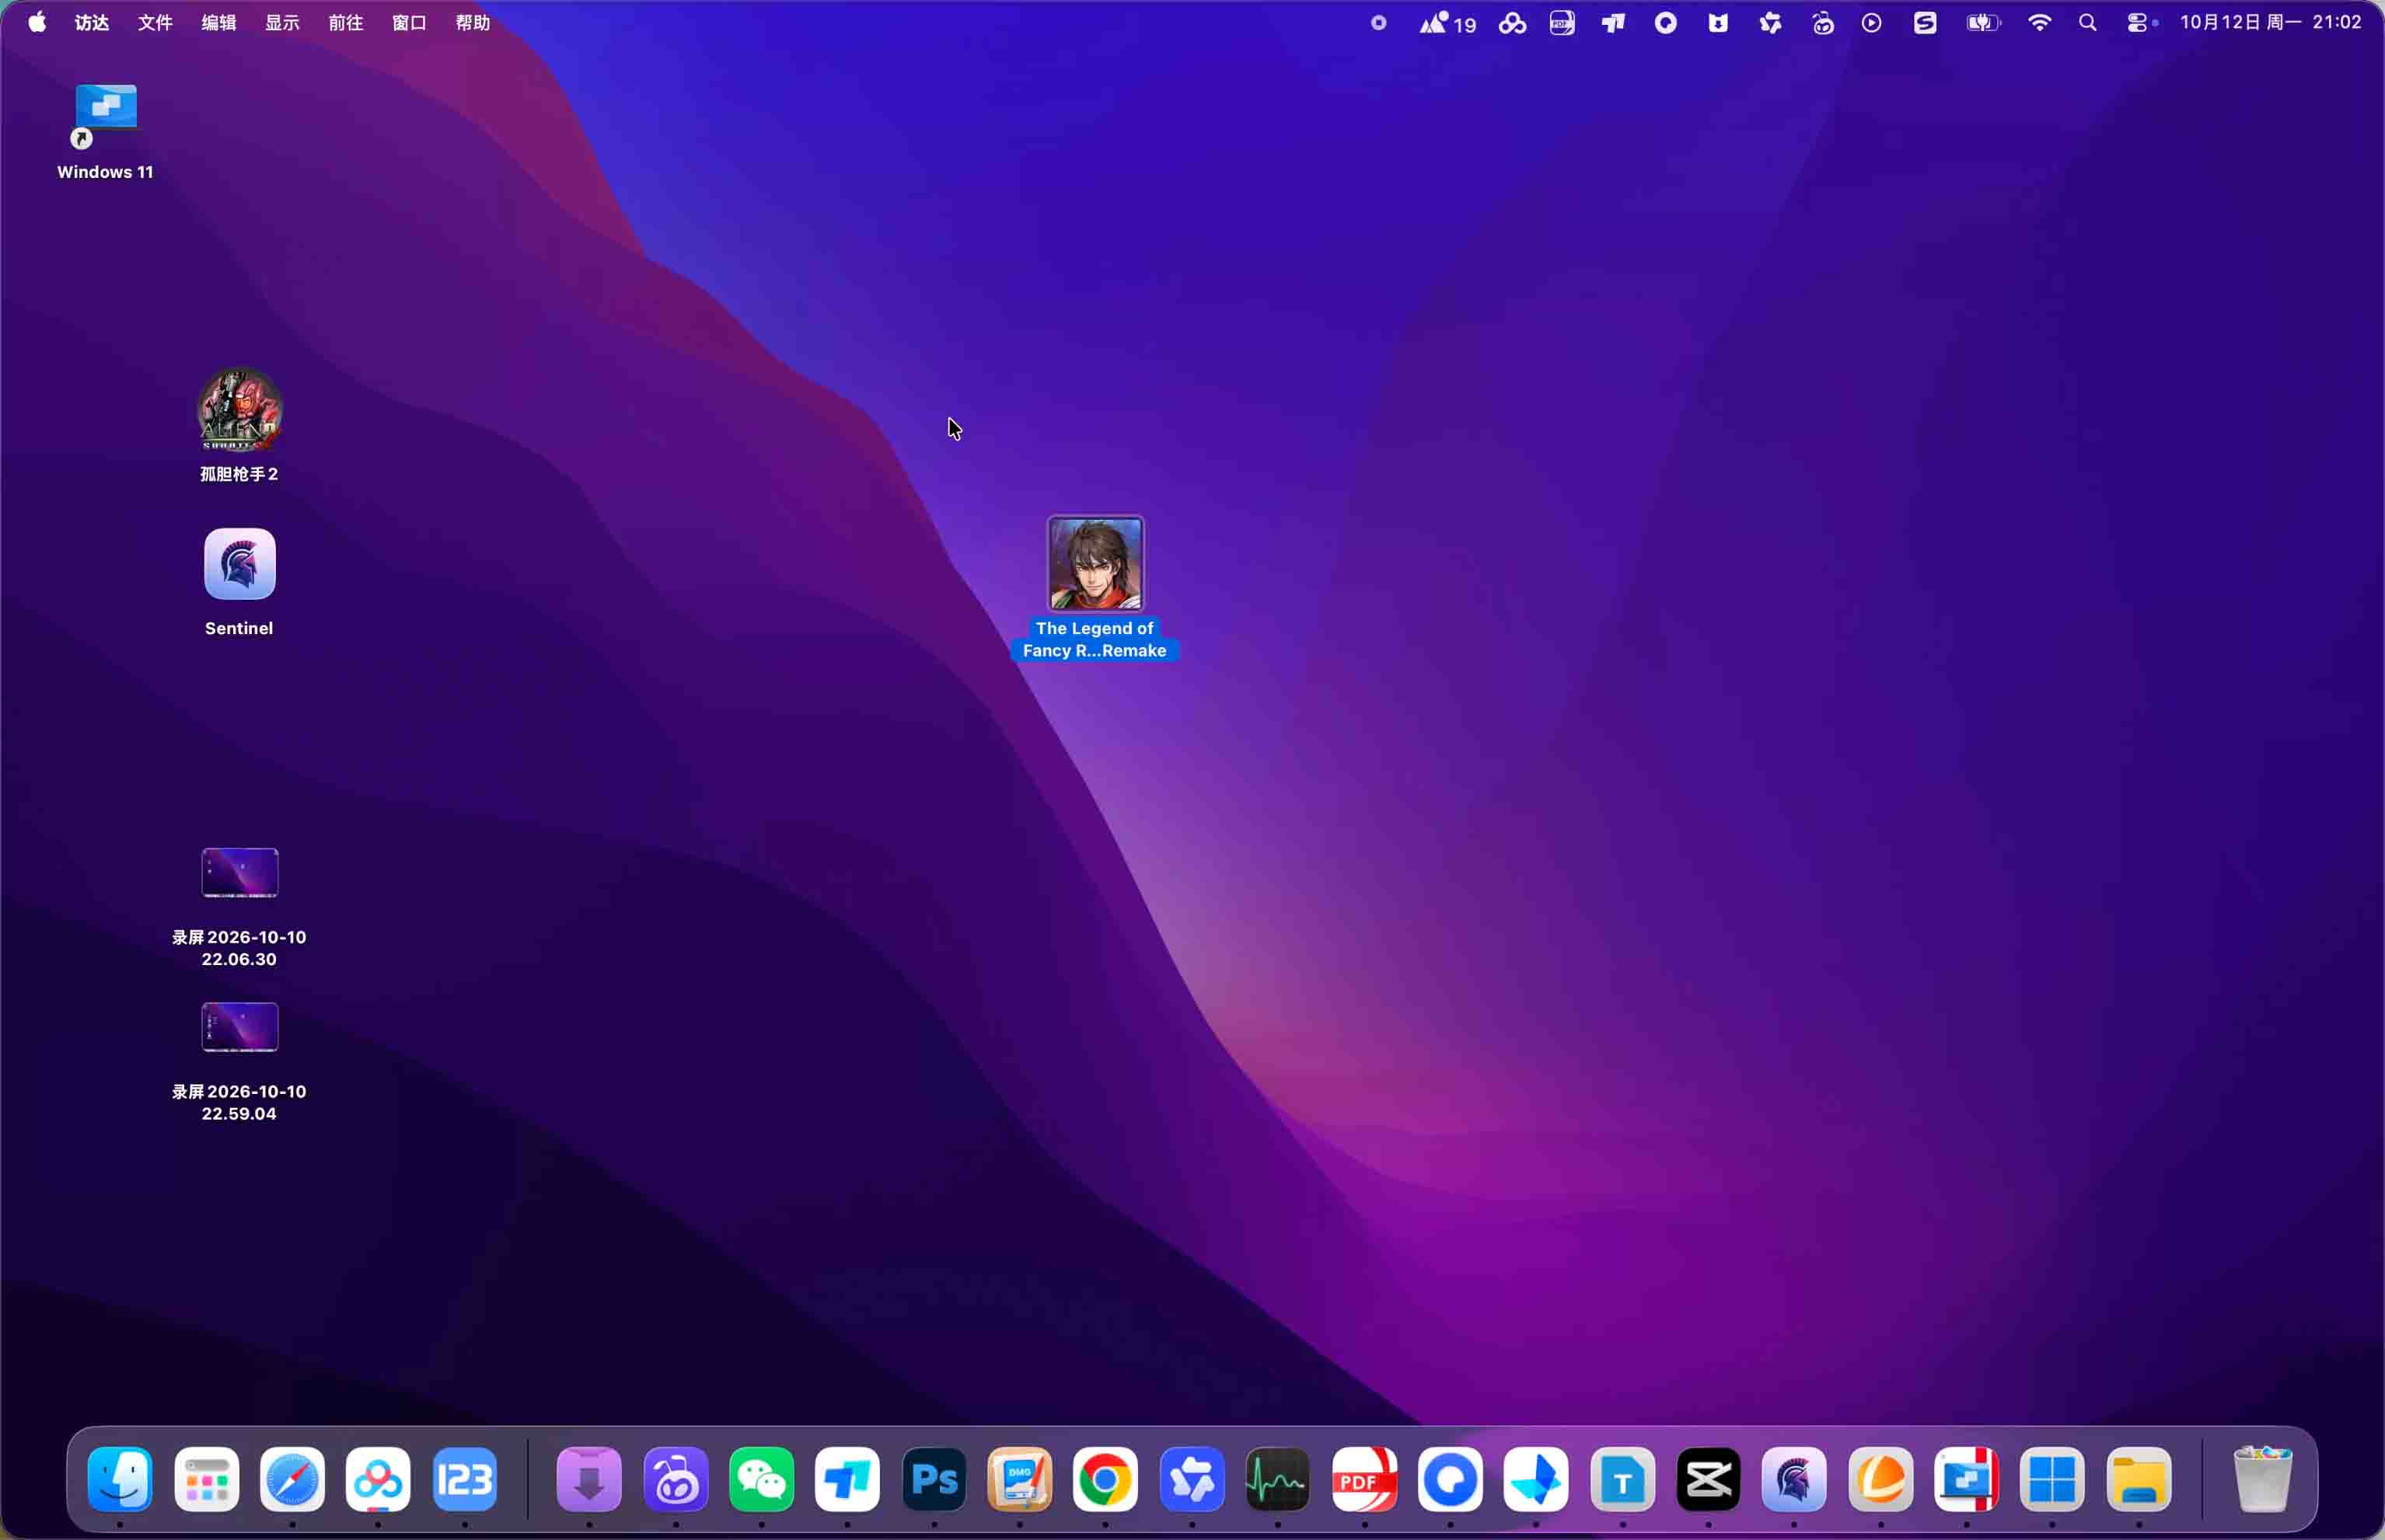Open the Windows logo app in Dock
The width and height of the screenshot is (2385, 1540).
[x=2052, y=1479]
